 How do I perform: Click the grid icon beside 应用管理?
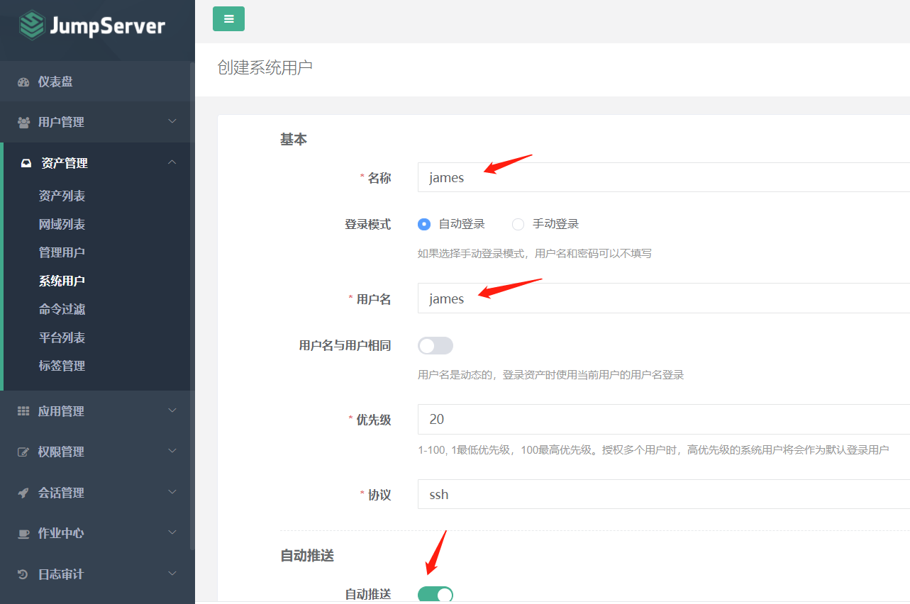click(x=23, y=411)
